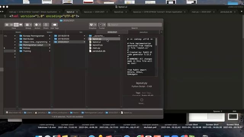Viewport: 244px width, 137px height.
Task: Switch Finder to column view
Action: click(x=16, y=25)
